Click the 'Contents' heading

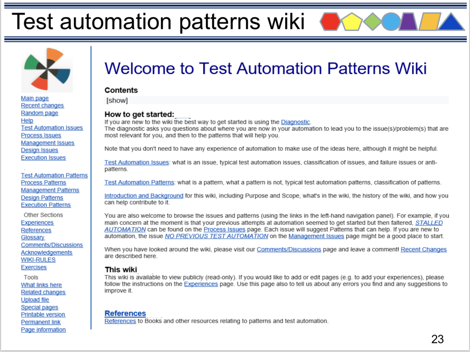(x=121, y=90)
